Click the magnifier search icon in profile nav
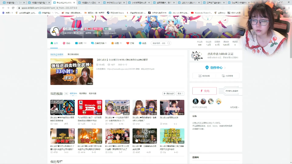Viewport: 292px width, 164px height. click(x=169, y=43)
